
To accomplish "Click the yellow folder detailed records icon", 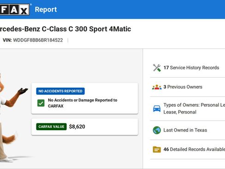I will pyautogui.click(x=157, y=150).
